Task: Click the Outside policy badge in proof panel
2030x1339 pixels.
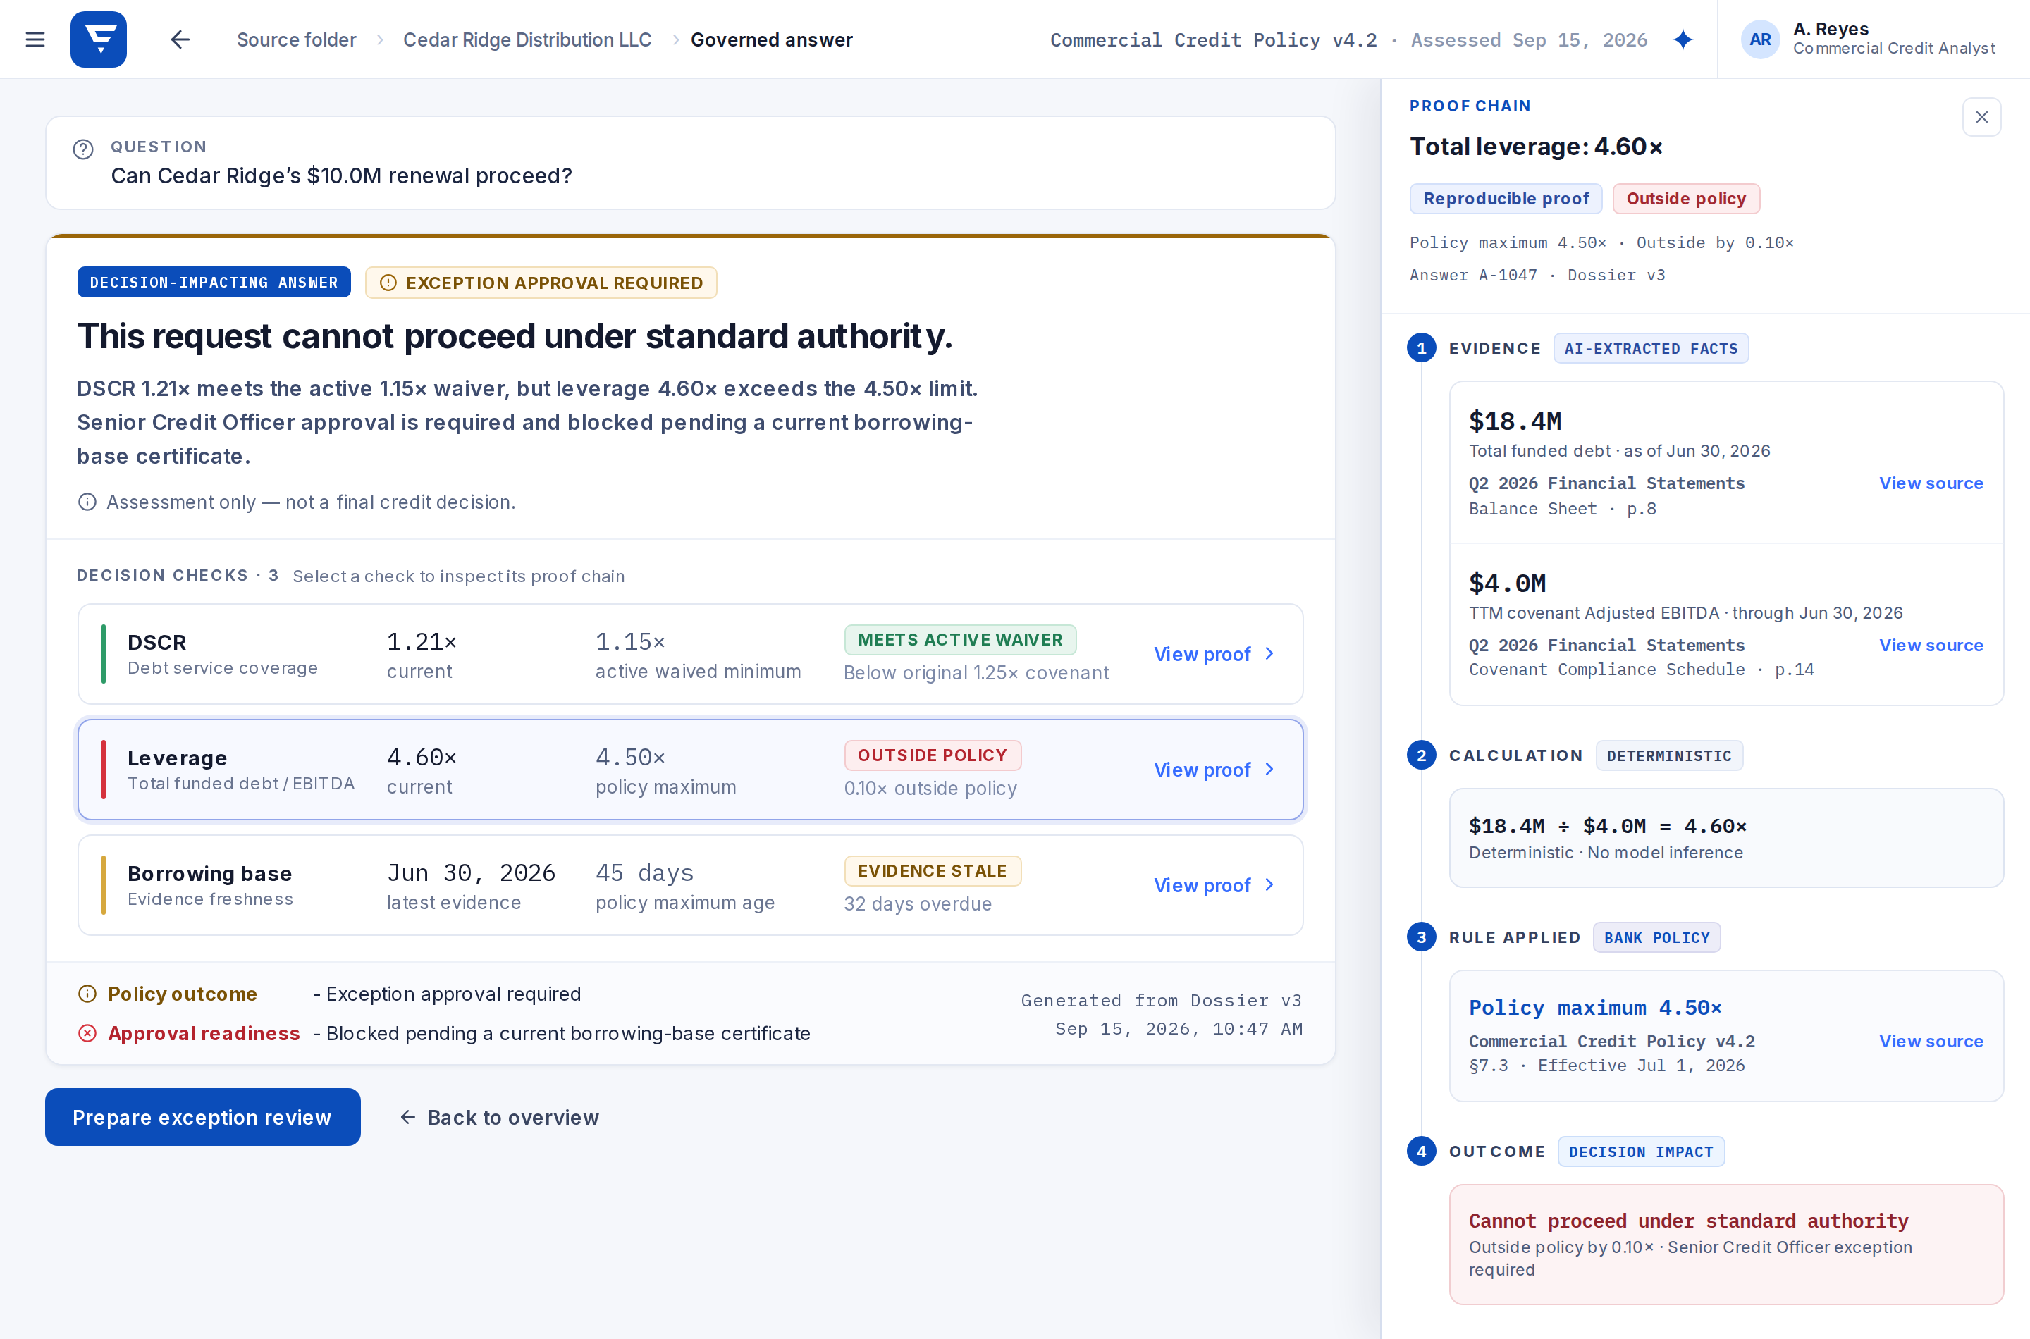Action: 1686,198
